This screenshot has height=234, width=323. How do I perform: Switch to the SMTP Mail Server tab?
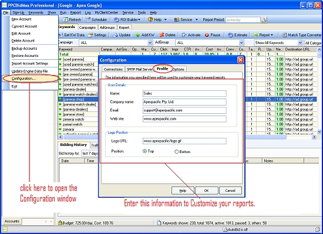click(139, 69)
